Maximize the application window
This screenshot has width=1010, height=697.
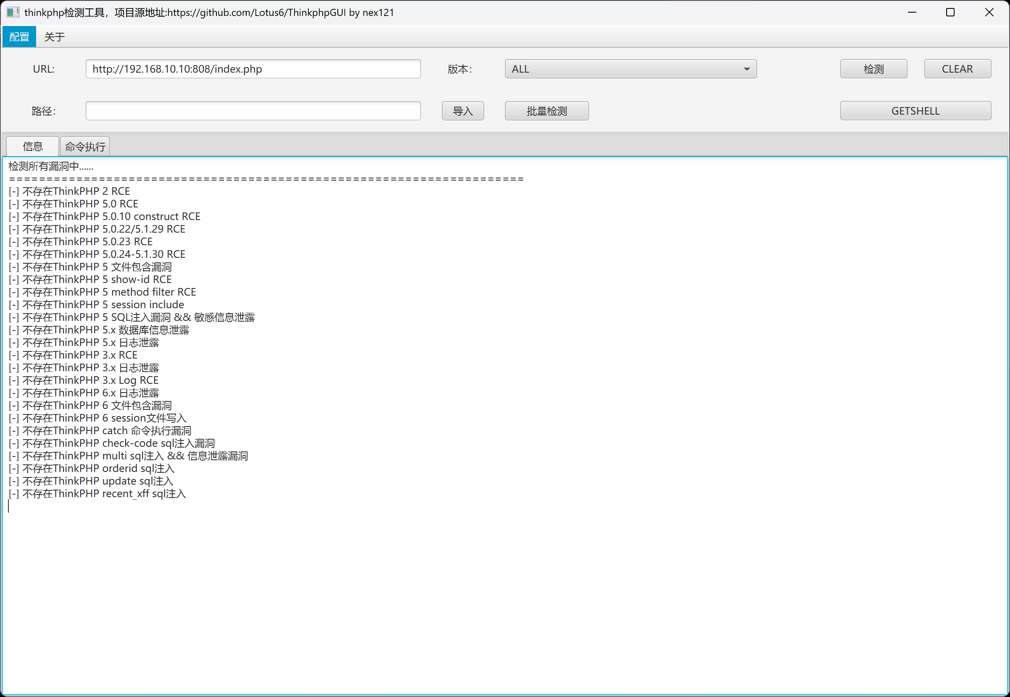coord(950,12)
